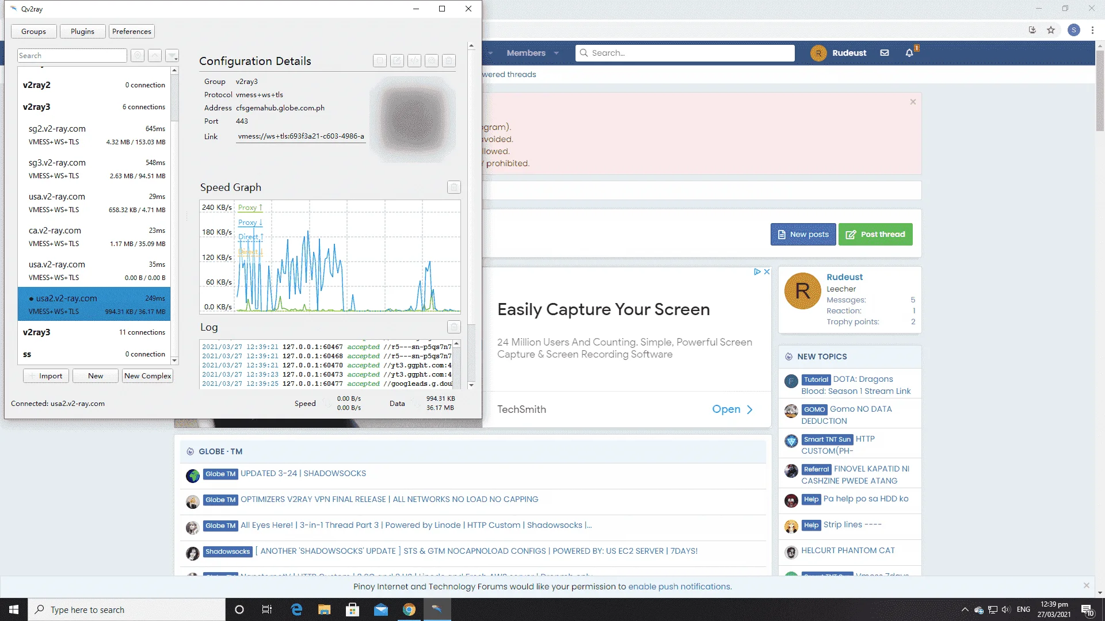Clear the Log with its trash icon
The width and height of the screenshot is (1105, 621).
pyautogui.click(x=454, y=327)
